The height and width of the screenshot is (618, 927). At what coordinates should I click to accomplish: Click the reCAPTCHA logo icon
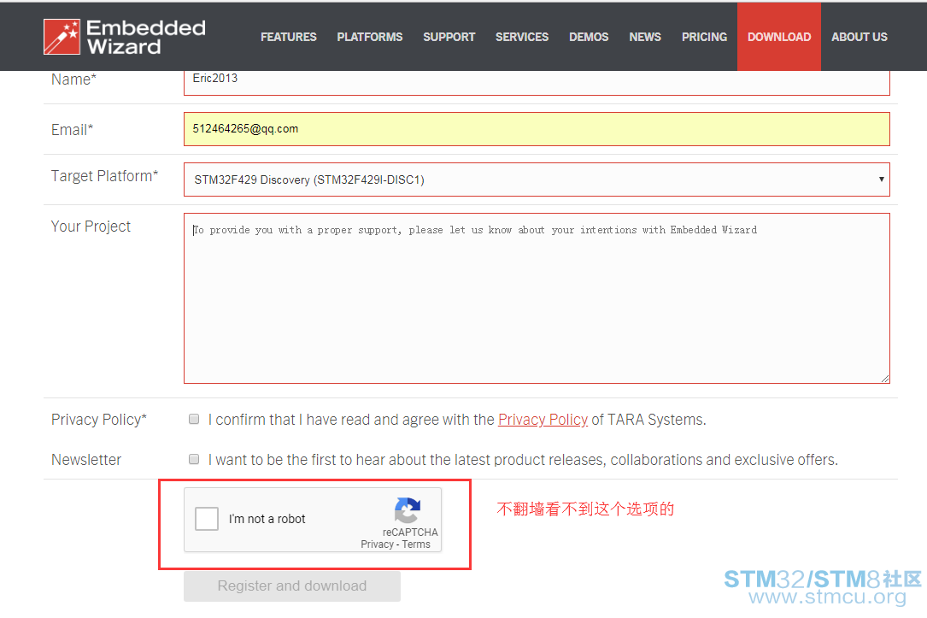point(408,509)
